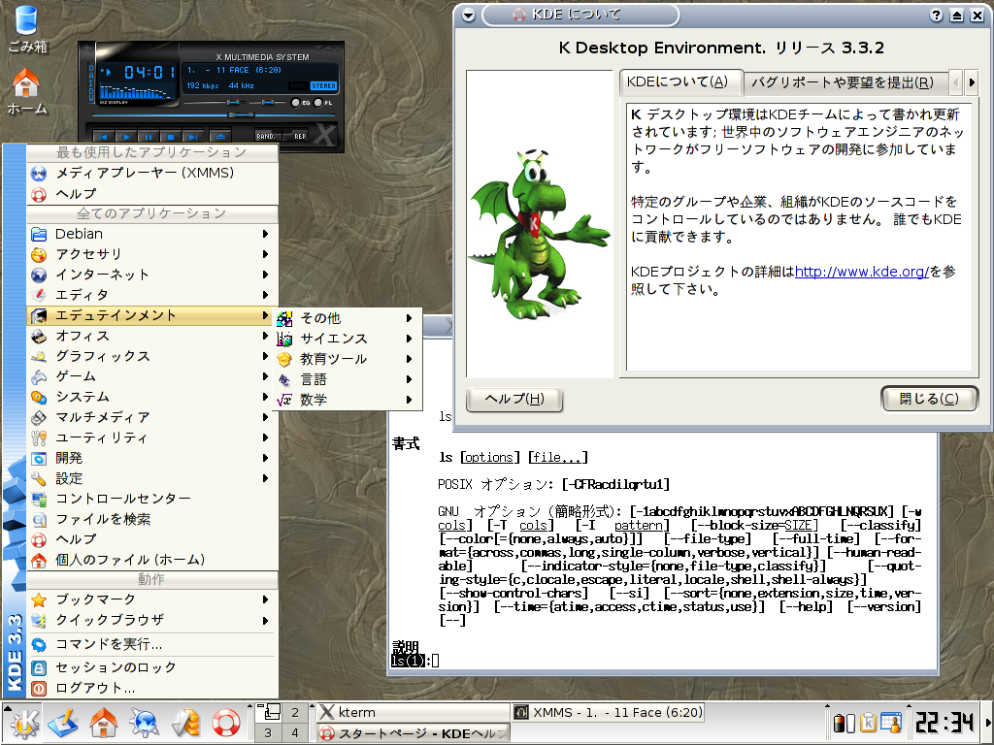Expand the 数学 submenu
The width and height of the screenshot is (994, 745).
click(x=347, y=400)
